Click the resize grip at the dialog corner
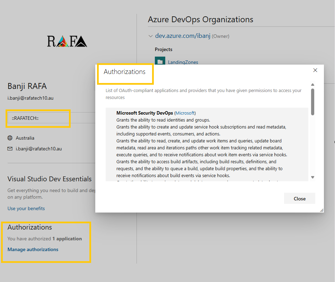The height and width of the screenshot is (282, 335). 321,210
